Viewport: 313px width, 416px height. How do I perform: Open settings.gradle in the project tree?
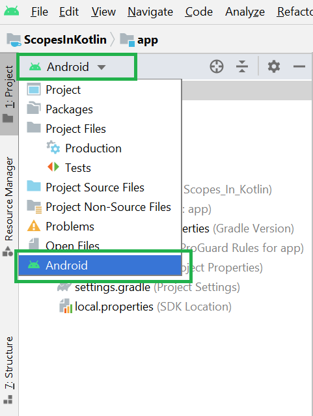click(x=113, y=287)
